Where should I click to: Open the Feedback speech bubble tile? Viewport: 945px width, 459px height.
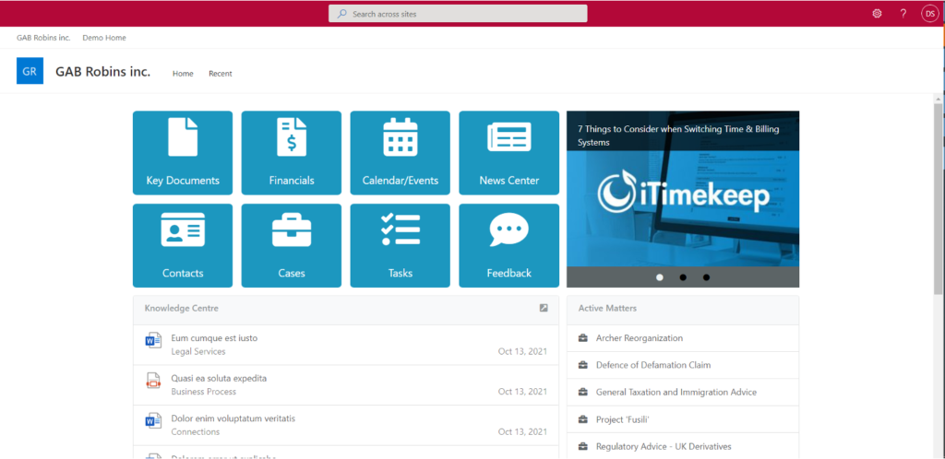[x=508, y=245]
